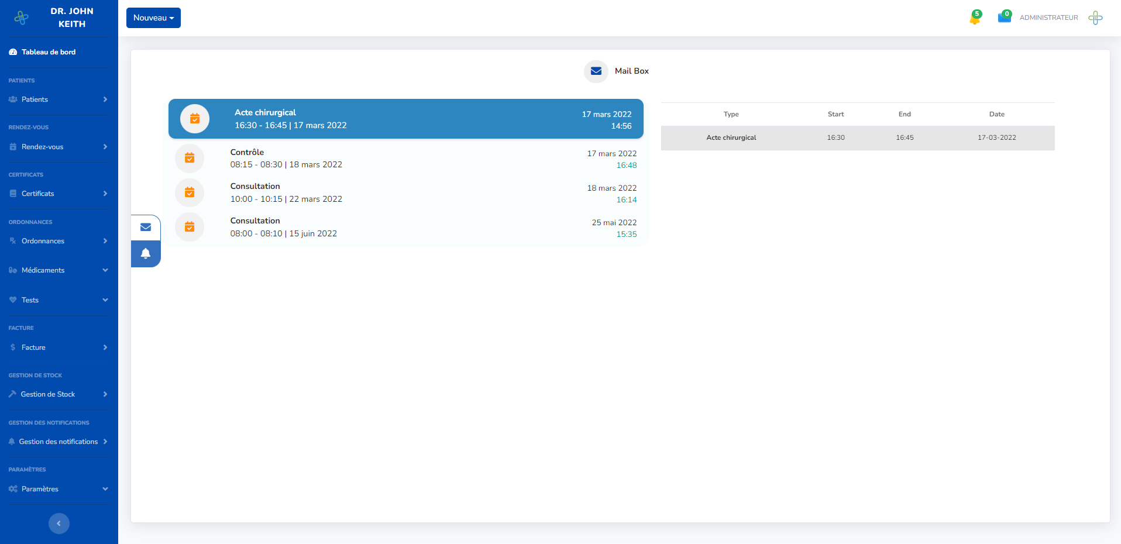Select the Consultation message dated 15 juin 2022
The height and width of the screenshot is (544, 1121).
click(408, 228)
